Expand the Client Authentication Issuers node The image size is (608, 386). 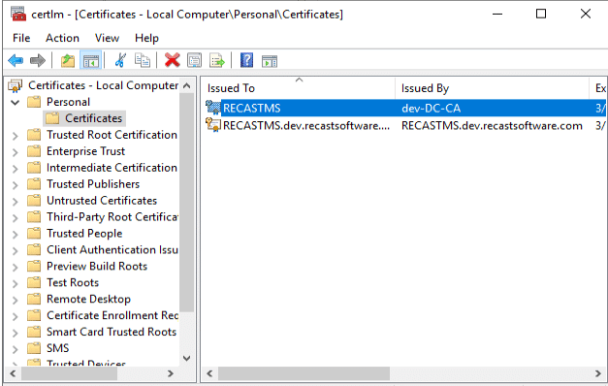16,250
